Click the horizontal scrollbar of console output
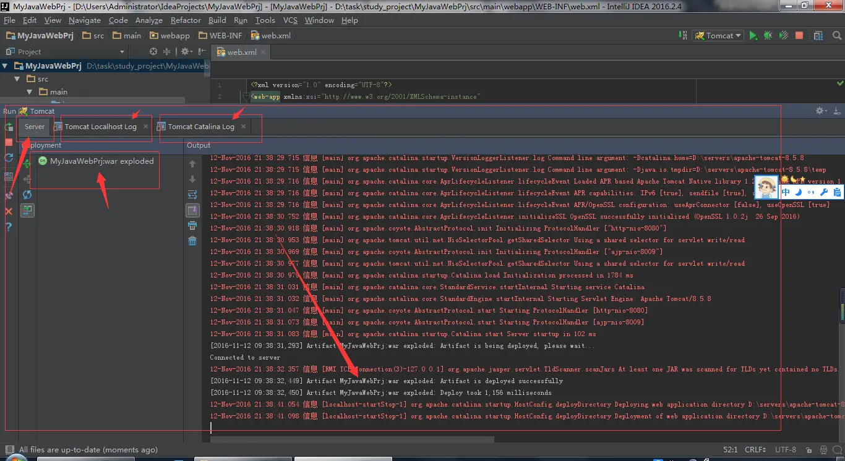 tap(353, 439)
